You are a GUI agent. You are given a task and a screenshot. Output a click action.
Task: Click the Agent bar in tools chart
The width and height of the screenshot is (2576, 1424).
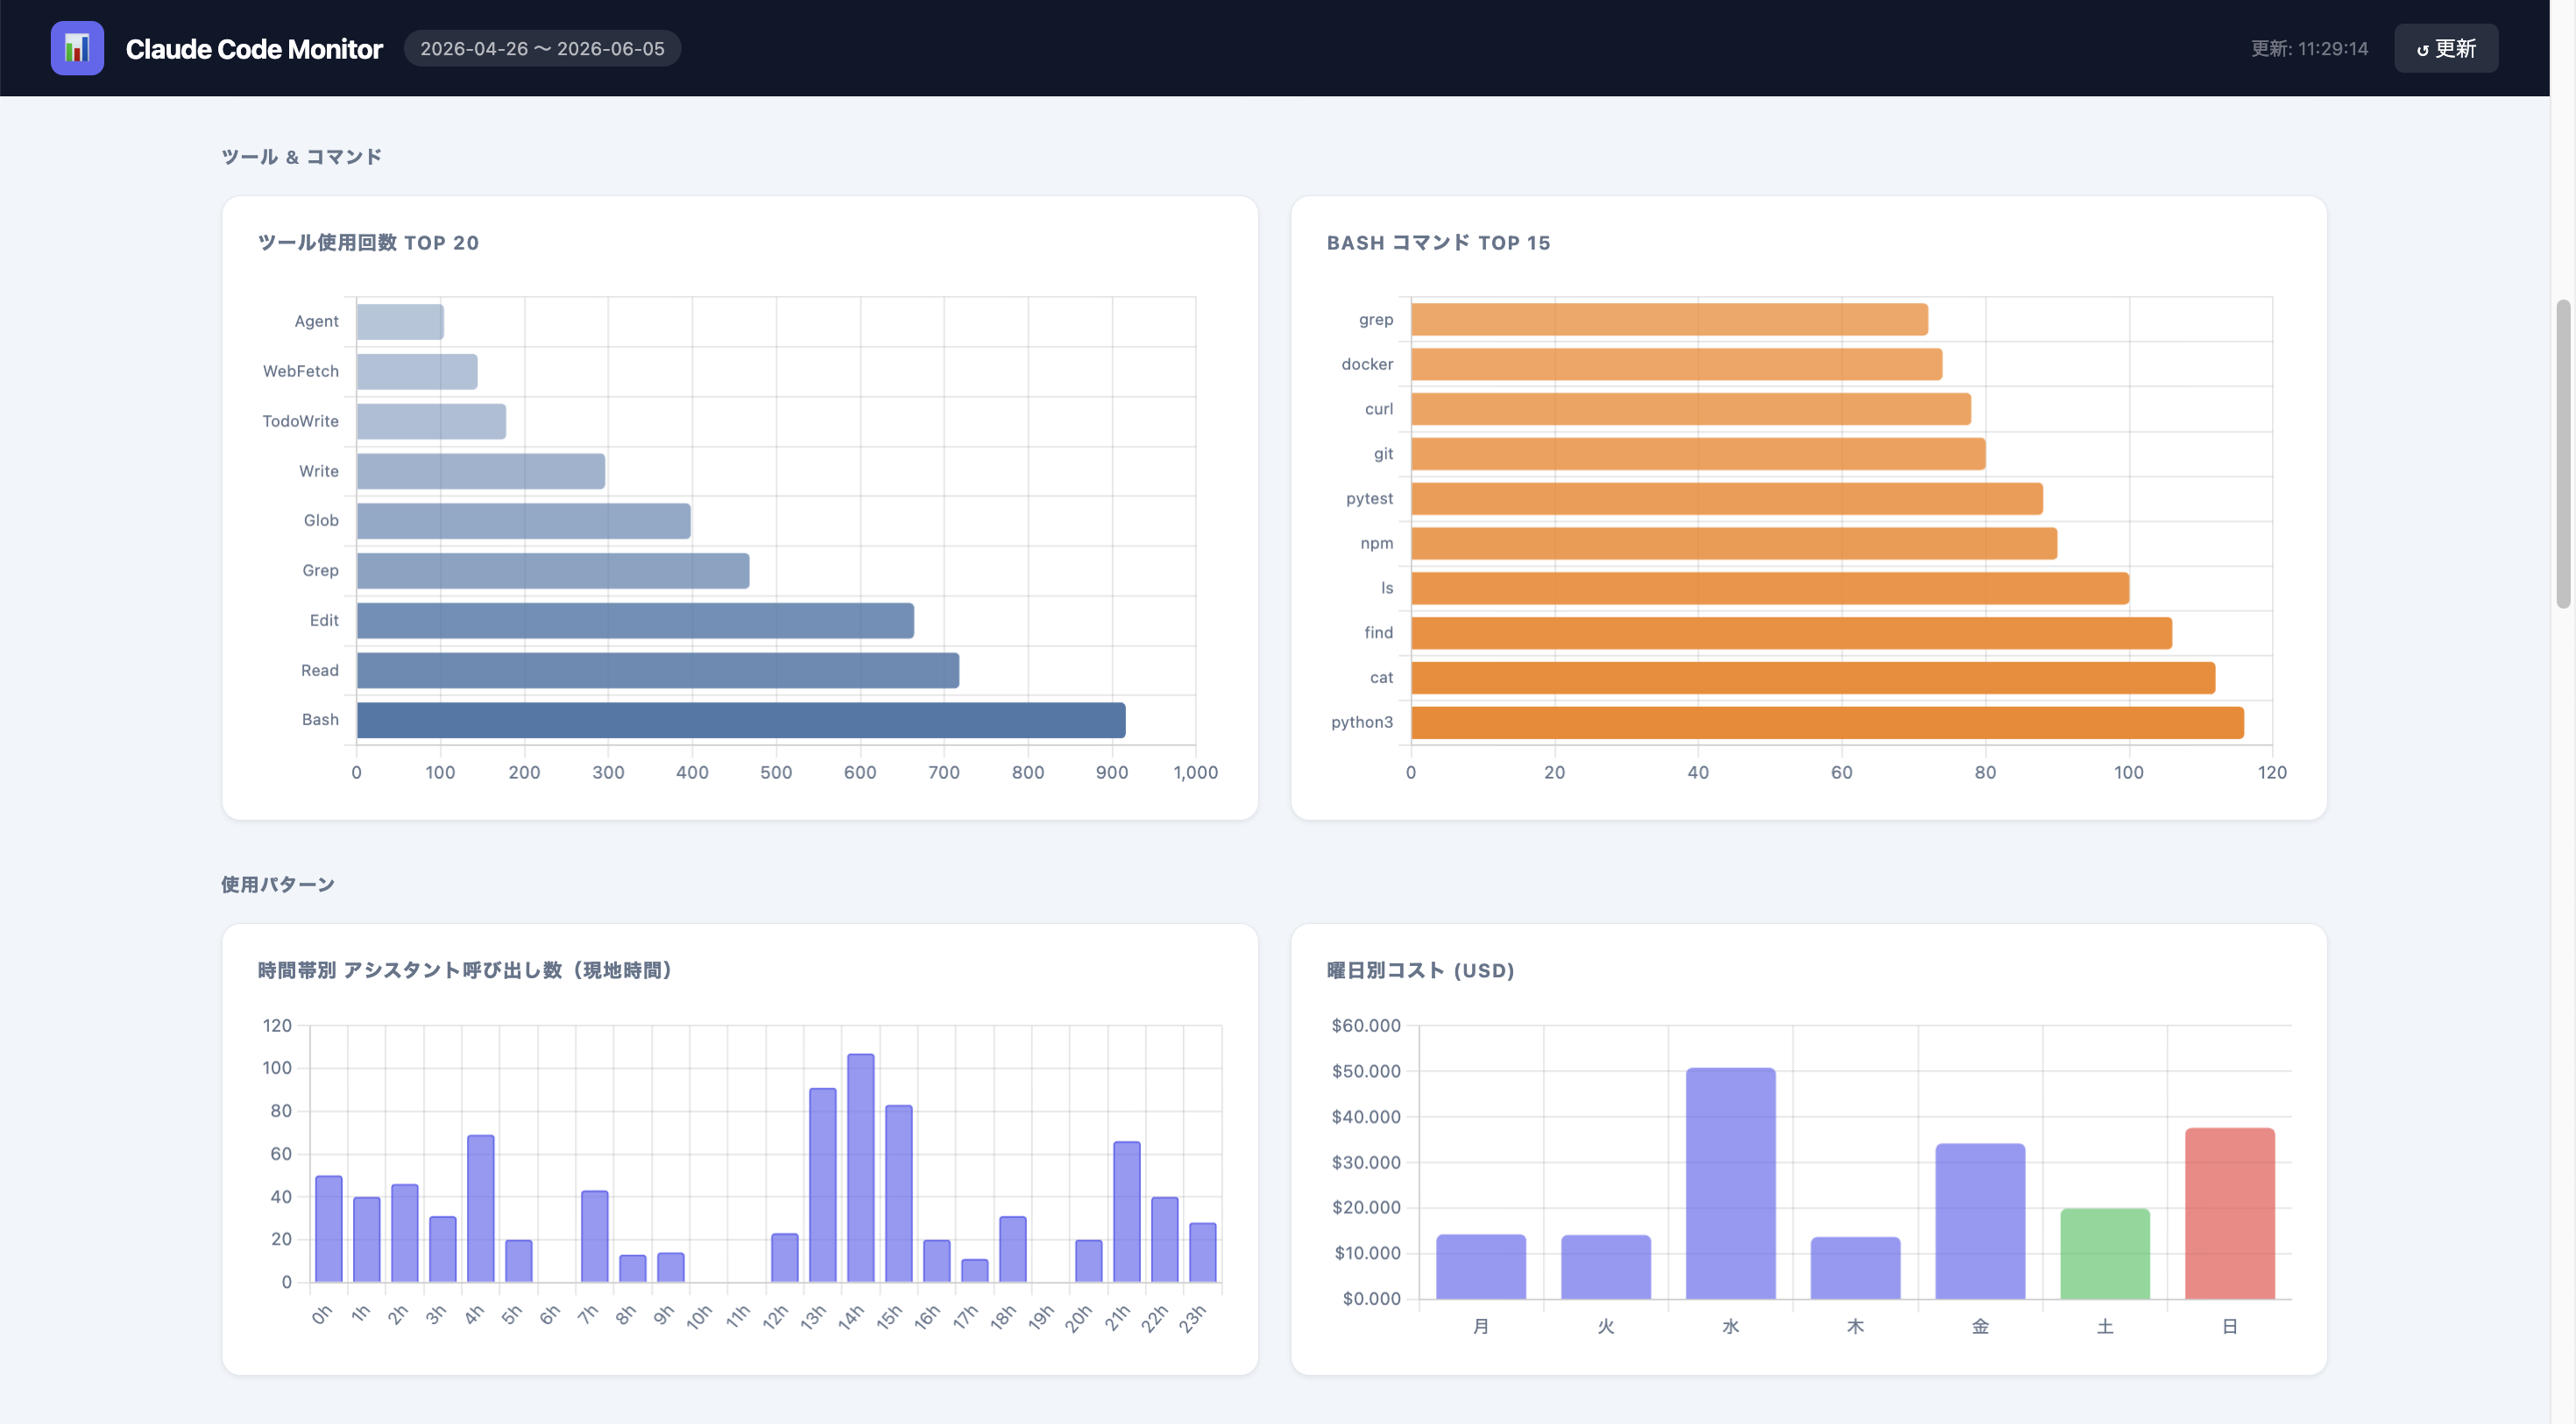pos(400,321)
